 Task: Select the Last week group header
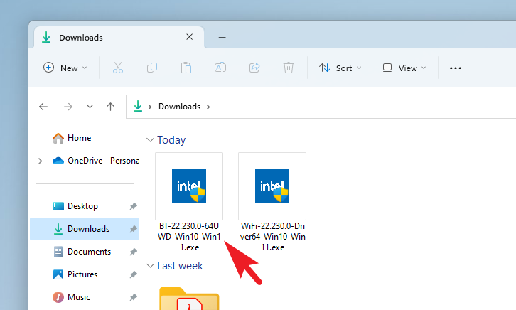(180, 266)
